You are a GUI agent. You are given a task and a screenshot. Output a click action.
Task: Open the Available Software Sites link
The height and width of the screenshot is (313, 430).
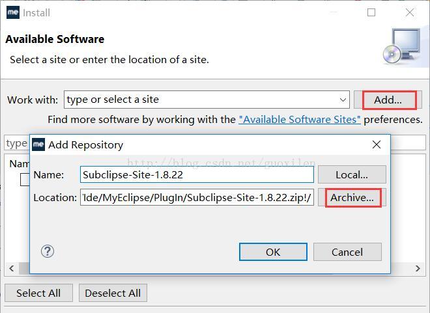[300, 120]
